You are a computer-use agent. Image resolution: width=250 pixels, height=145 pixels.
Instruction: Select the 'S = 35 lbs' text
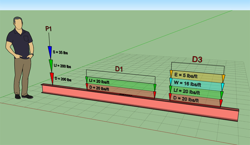60,52
